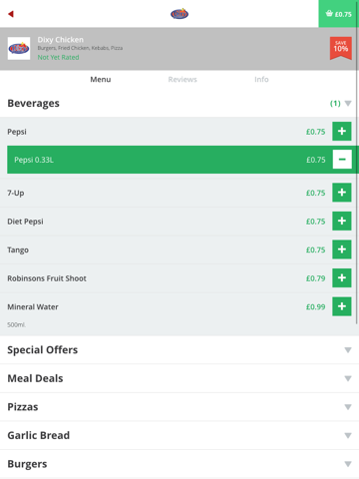Add Pepsi with the plus icon
This screenshot has width=359, height=479.
(342, 132)
